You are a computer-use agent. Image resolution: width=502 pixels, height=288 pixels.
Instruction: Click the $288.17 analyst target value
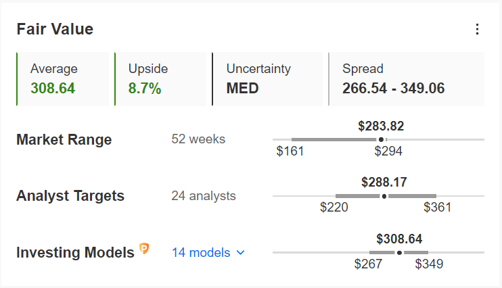tap(384, 183)
